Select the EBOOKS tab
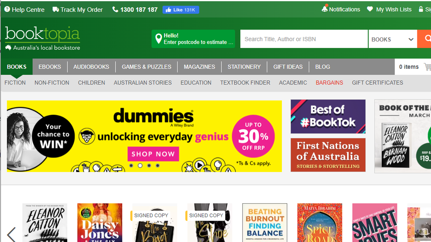This screenshot has width=431, height=242. click(50, 67)
